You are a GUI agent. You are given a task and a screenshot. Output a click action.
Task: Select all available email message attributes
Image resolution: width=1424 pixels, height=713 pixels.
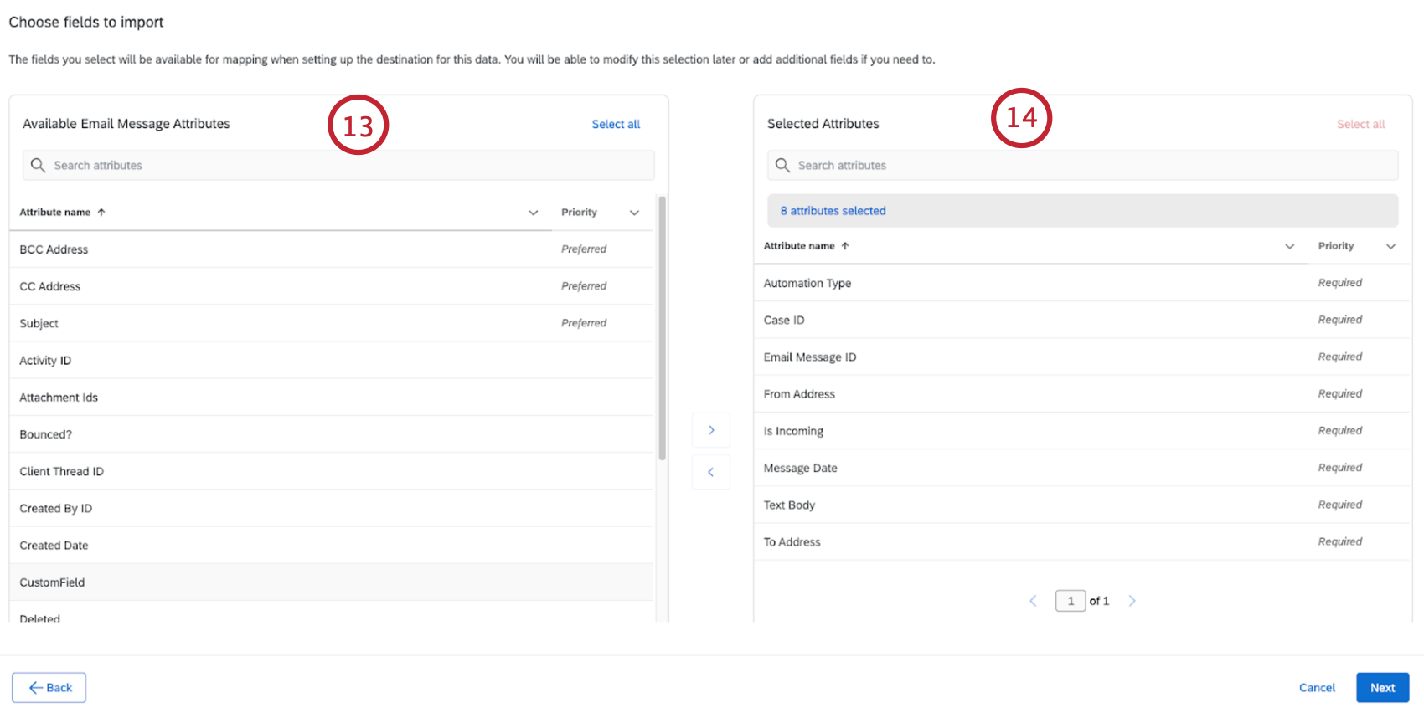point(616,124)
